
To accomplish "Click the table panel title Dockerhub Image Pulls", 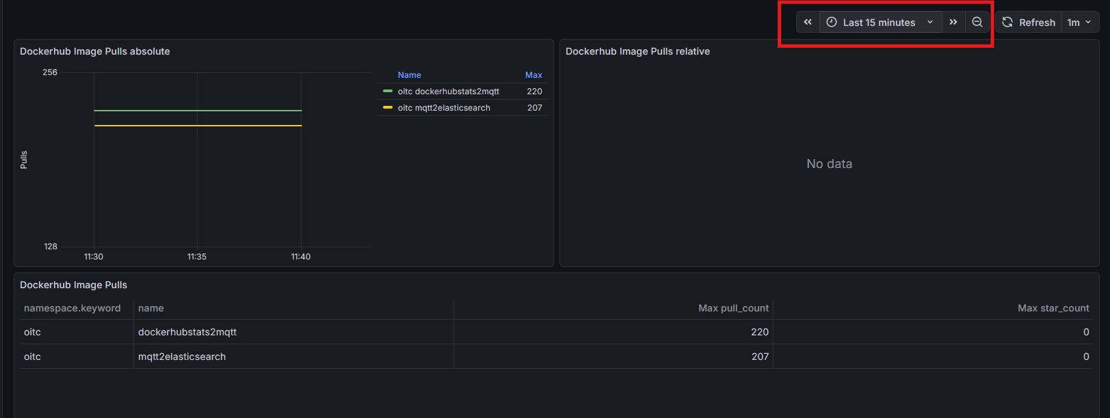I will point(74,285).
